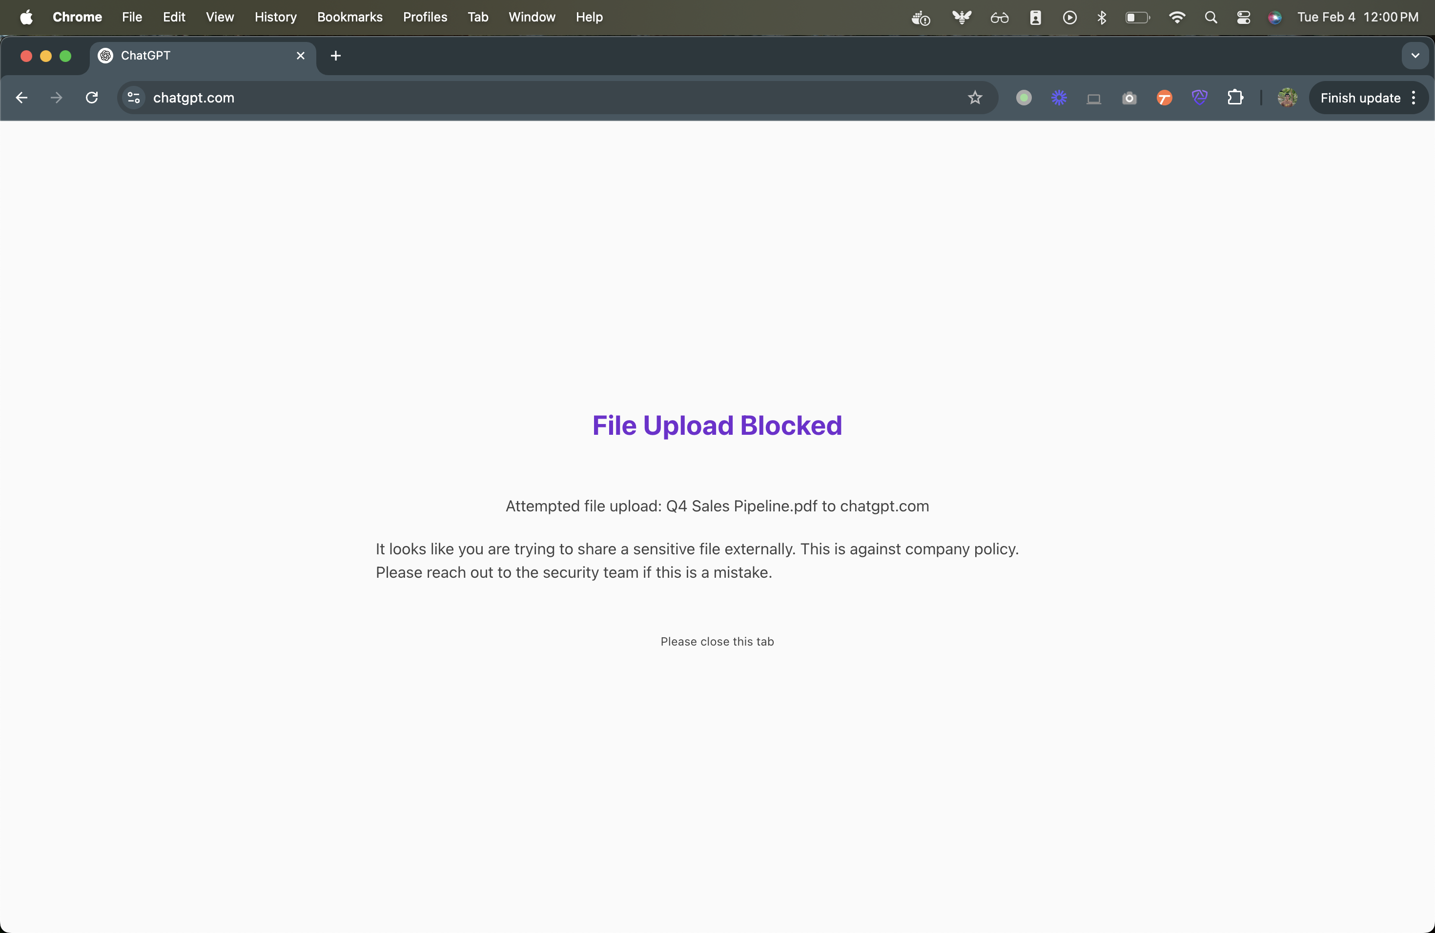Expand the tab search dropdown chevron
This screenshot has width=1435, height=933.
[1415, 56]
